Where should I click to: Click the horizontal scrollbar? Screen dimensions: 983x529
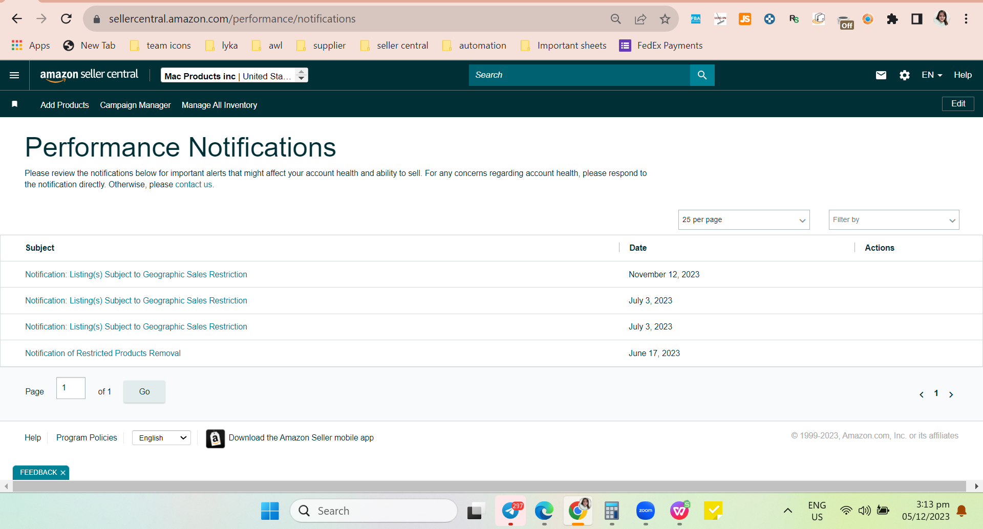pos(489,486)
